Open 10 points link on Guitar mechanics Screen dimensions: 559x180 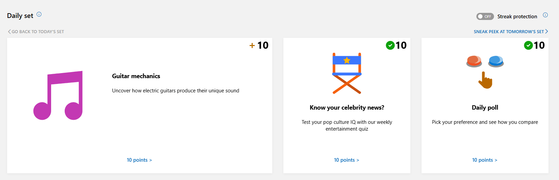pyautogui.click(x=139, y=160)
